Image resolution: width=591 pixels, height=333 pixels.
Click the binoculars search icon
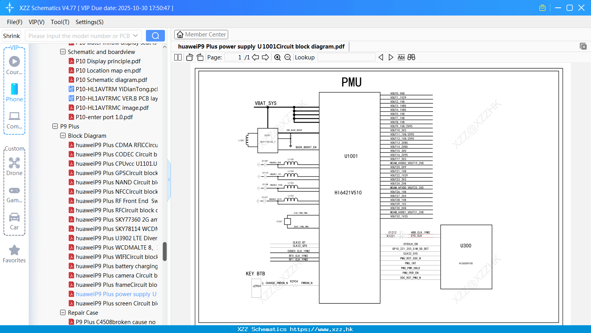(411, 57)
